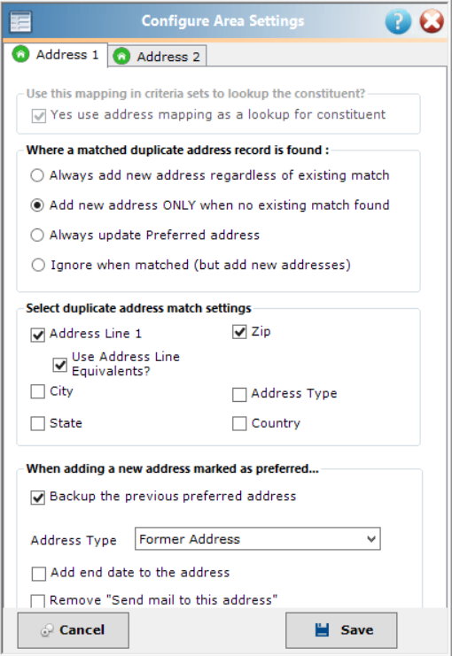Select Always add new address regardless option
The image size is (452, 656).
pos(37,175)
